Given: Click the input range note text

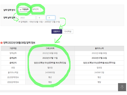Looking at the screenshot, I should click(x=39, y=22).
